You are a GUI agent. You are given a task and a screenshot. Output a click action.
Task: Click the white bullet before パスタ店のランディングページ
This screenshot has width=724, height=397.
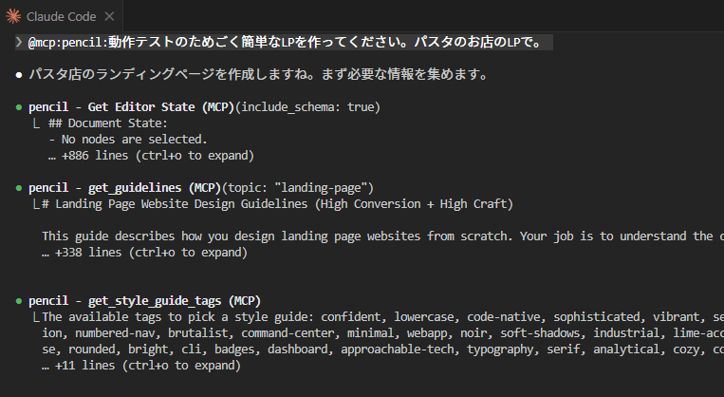coord(19,75)
